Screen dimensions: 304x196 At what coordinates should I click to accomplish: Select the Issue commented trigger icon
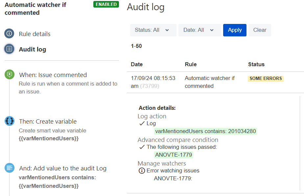(x=10, y=74)
